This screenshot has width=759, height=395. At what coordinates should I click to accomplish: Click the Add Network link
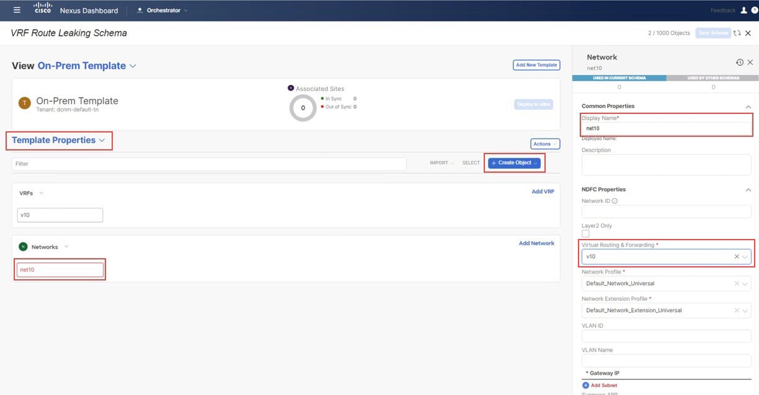[x=537, y=243]
